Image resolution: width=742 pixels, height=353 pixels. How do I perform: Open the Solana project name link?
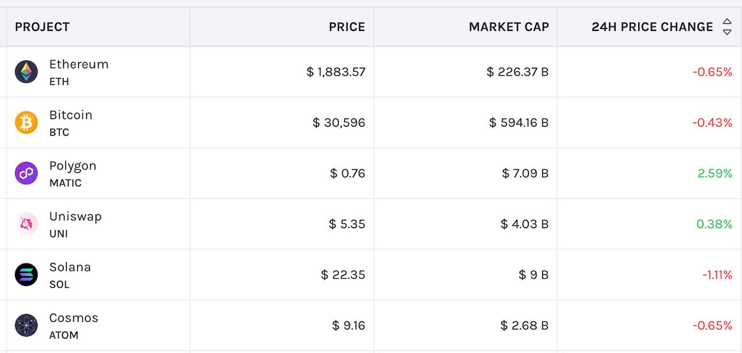[70, 267]
